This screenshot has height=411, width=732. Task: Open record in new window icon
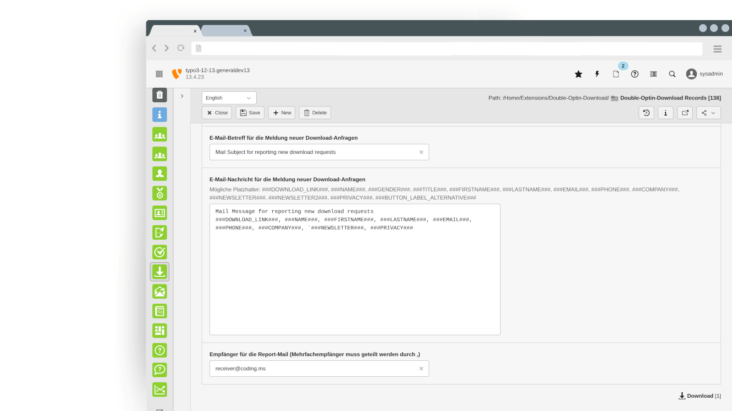pos(685,113)
